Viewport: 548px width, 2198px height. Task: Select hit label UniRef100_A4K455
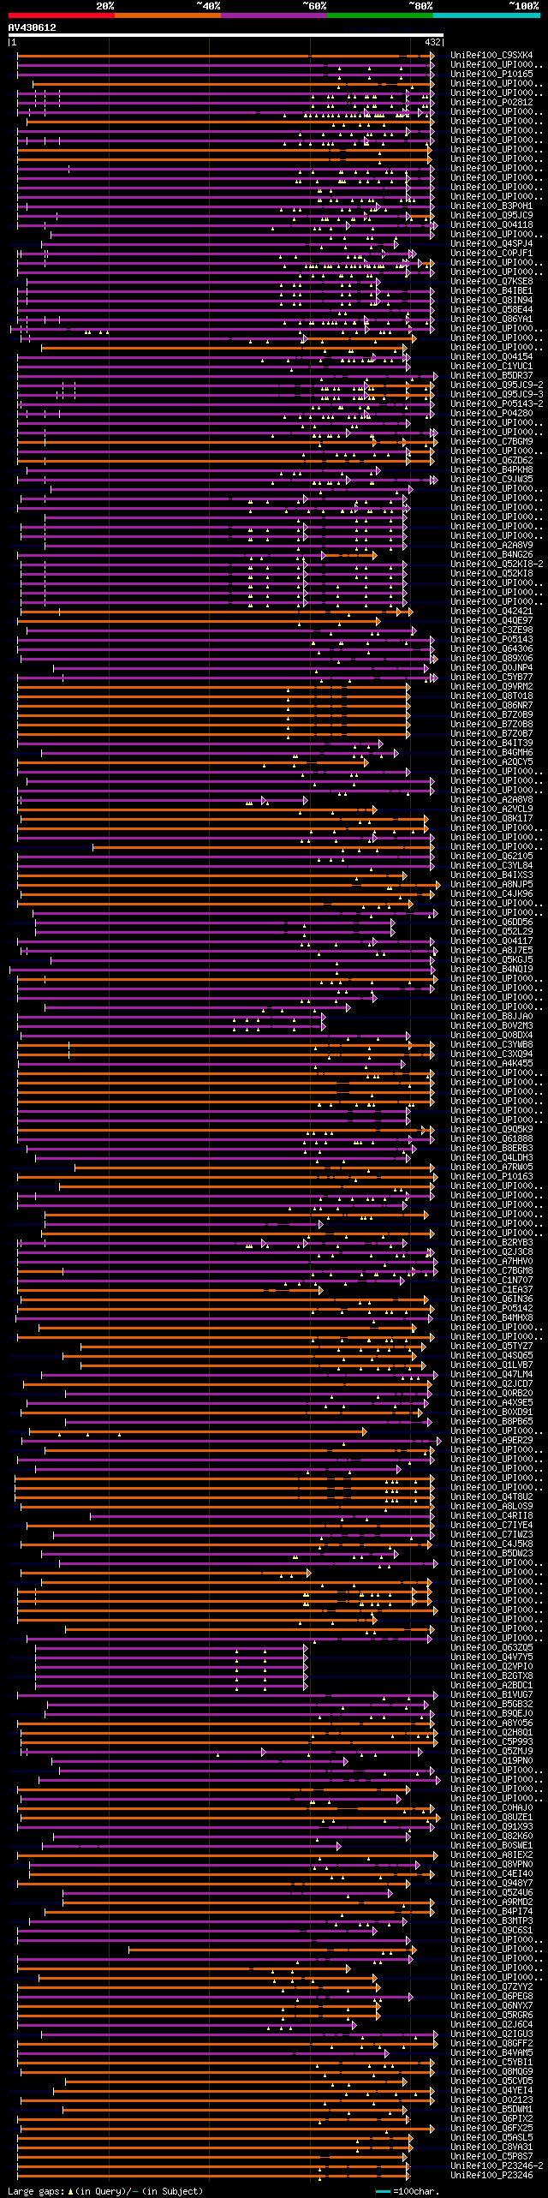pyautogui.click(x=491, y=1064)
